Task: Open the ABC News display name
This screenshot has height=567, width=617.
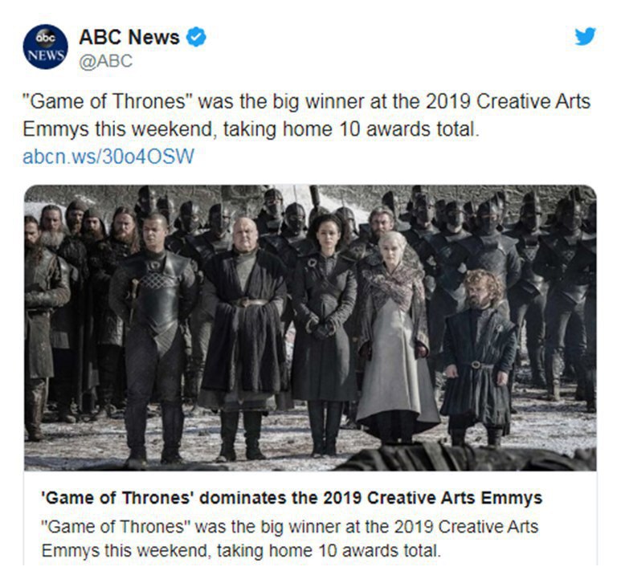Action: [129, 37]
